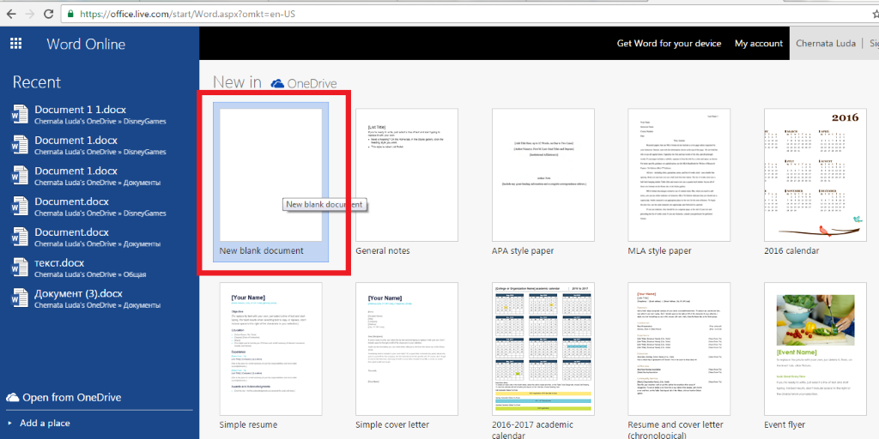This screenshot has width=879, height=439.
Task: Click Open from OneDrive link
Action: pos(72,398)
